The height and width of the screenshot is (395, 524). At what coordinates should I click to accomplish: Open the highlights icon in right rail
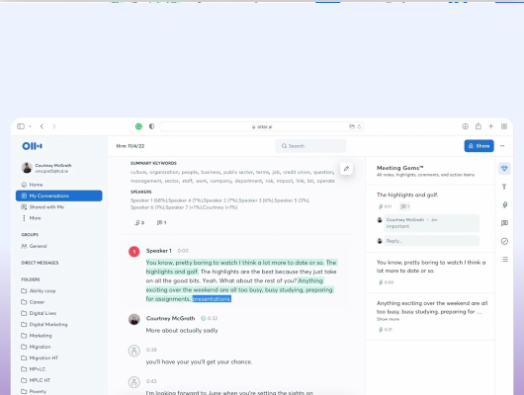point(504,204)
